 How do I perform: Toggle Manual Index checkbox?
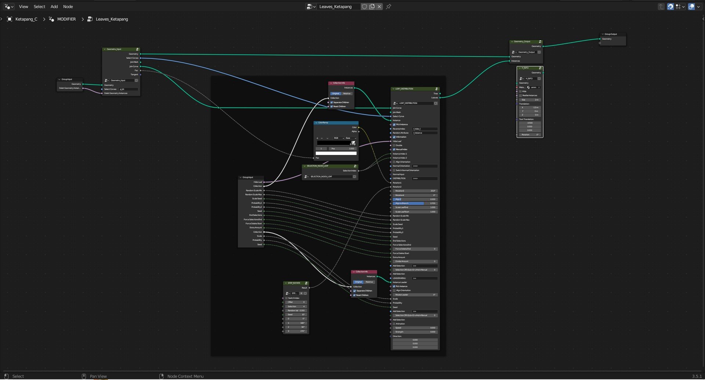(394, 149)
